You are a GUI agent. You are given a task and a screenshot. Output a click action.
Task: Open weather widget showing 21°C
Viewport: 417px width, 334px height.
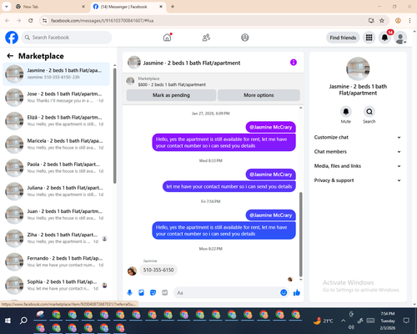pyautogui.click(x=323, y=321)
